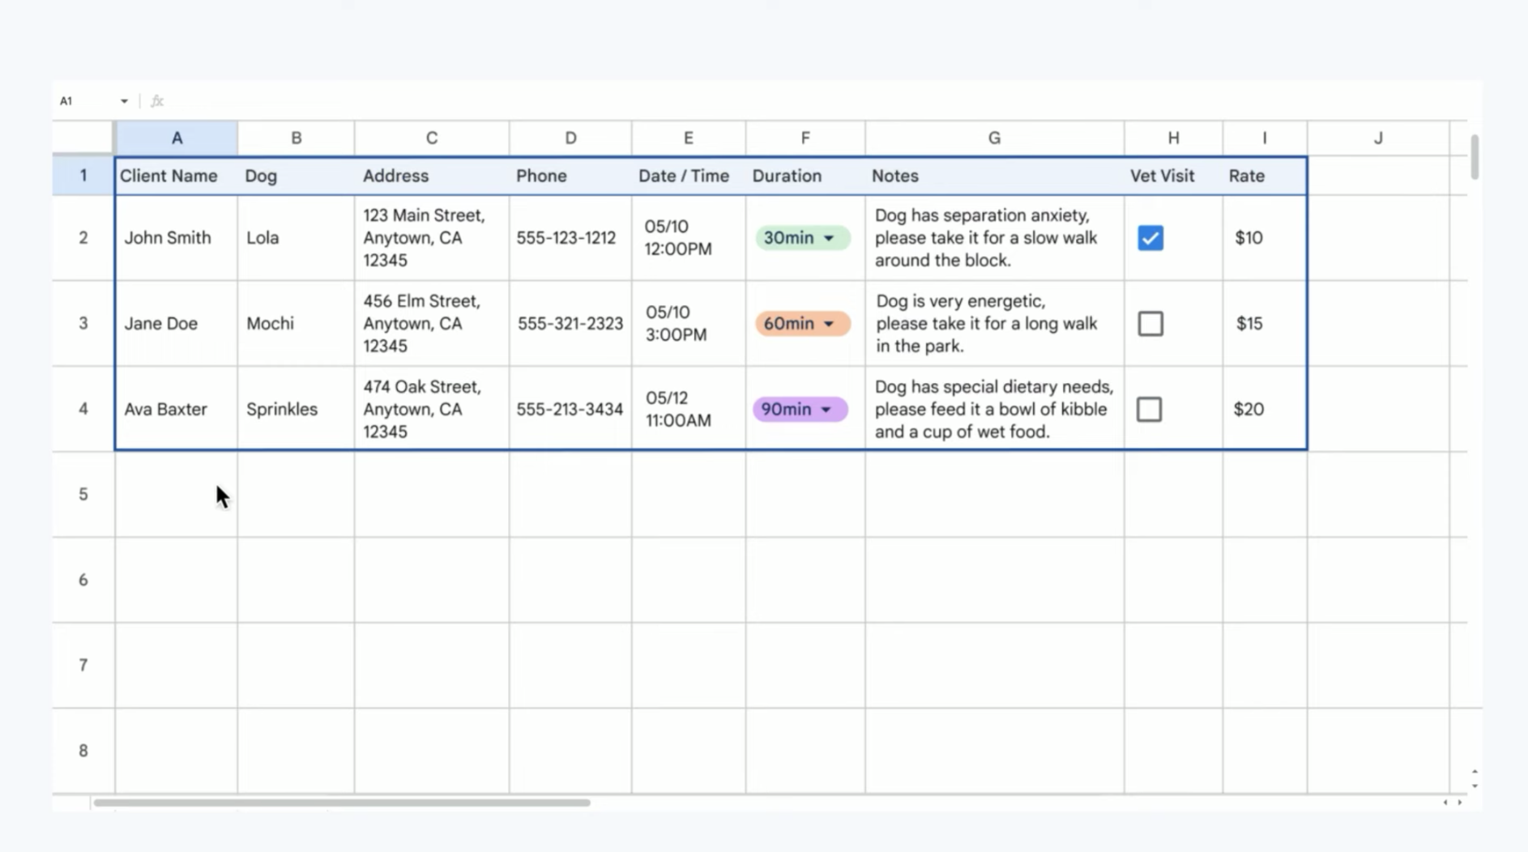Open the 60min duration dropdown
The width and height of the screenshot is (1528, 852).
pos(829,324)
